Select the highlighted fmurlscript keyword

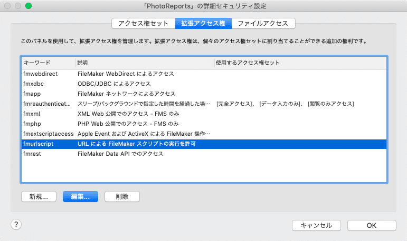click(38, 144)
